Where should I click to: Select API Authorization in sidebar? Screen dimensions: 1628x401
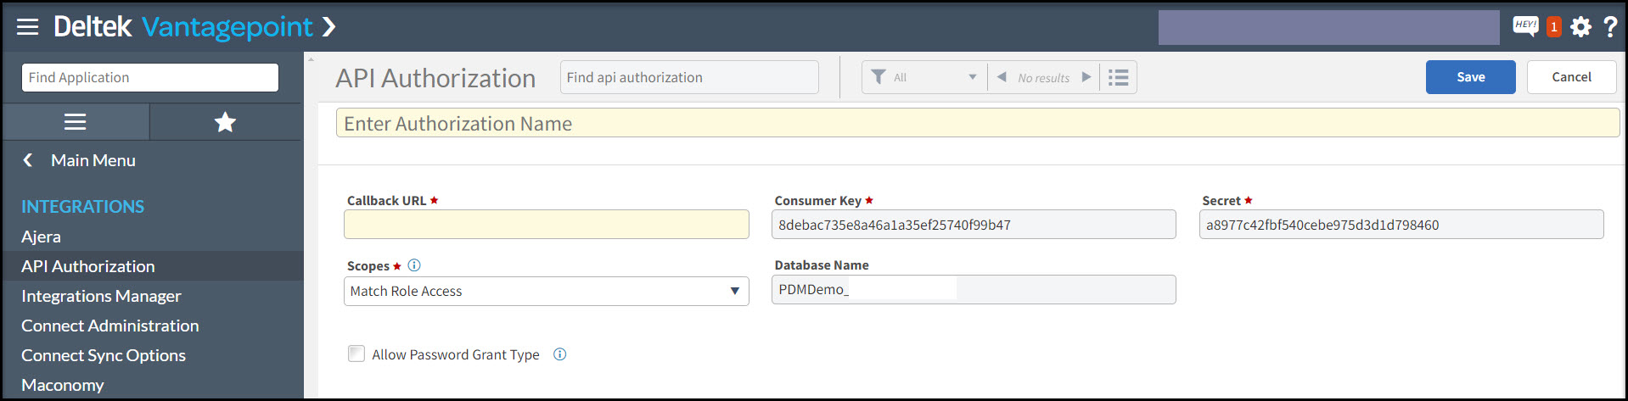88,266
